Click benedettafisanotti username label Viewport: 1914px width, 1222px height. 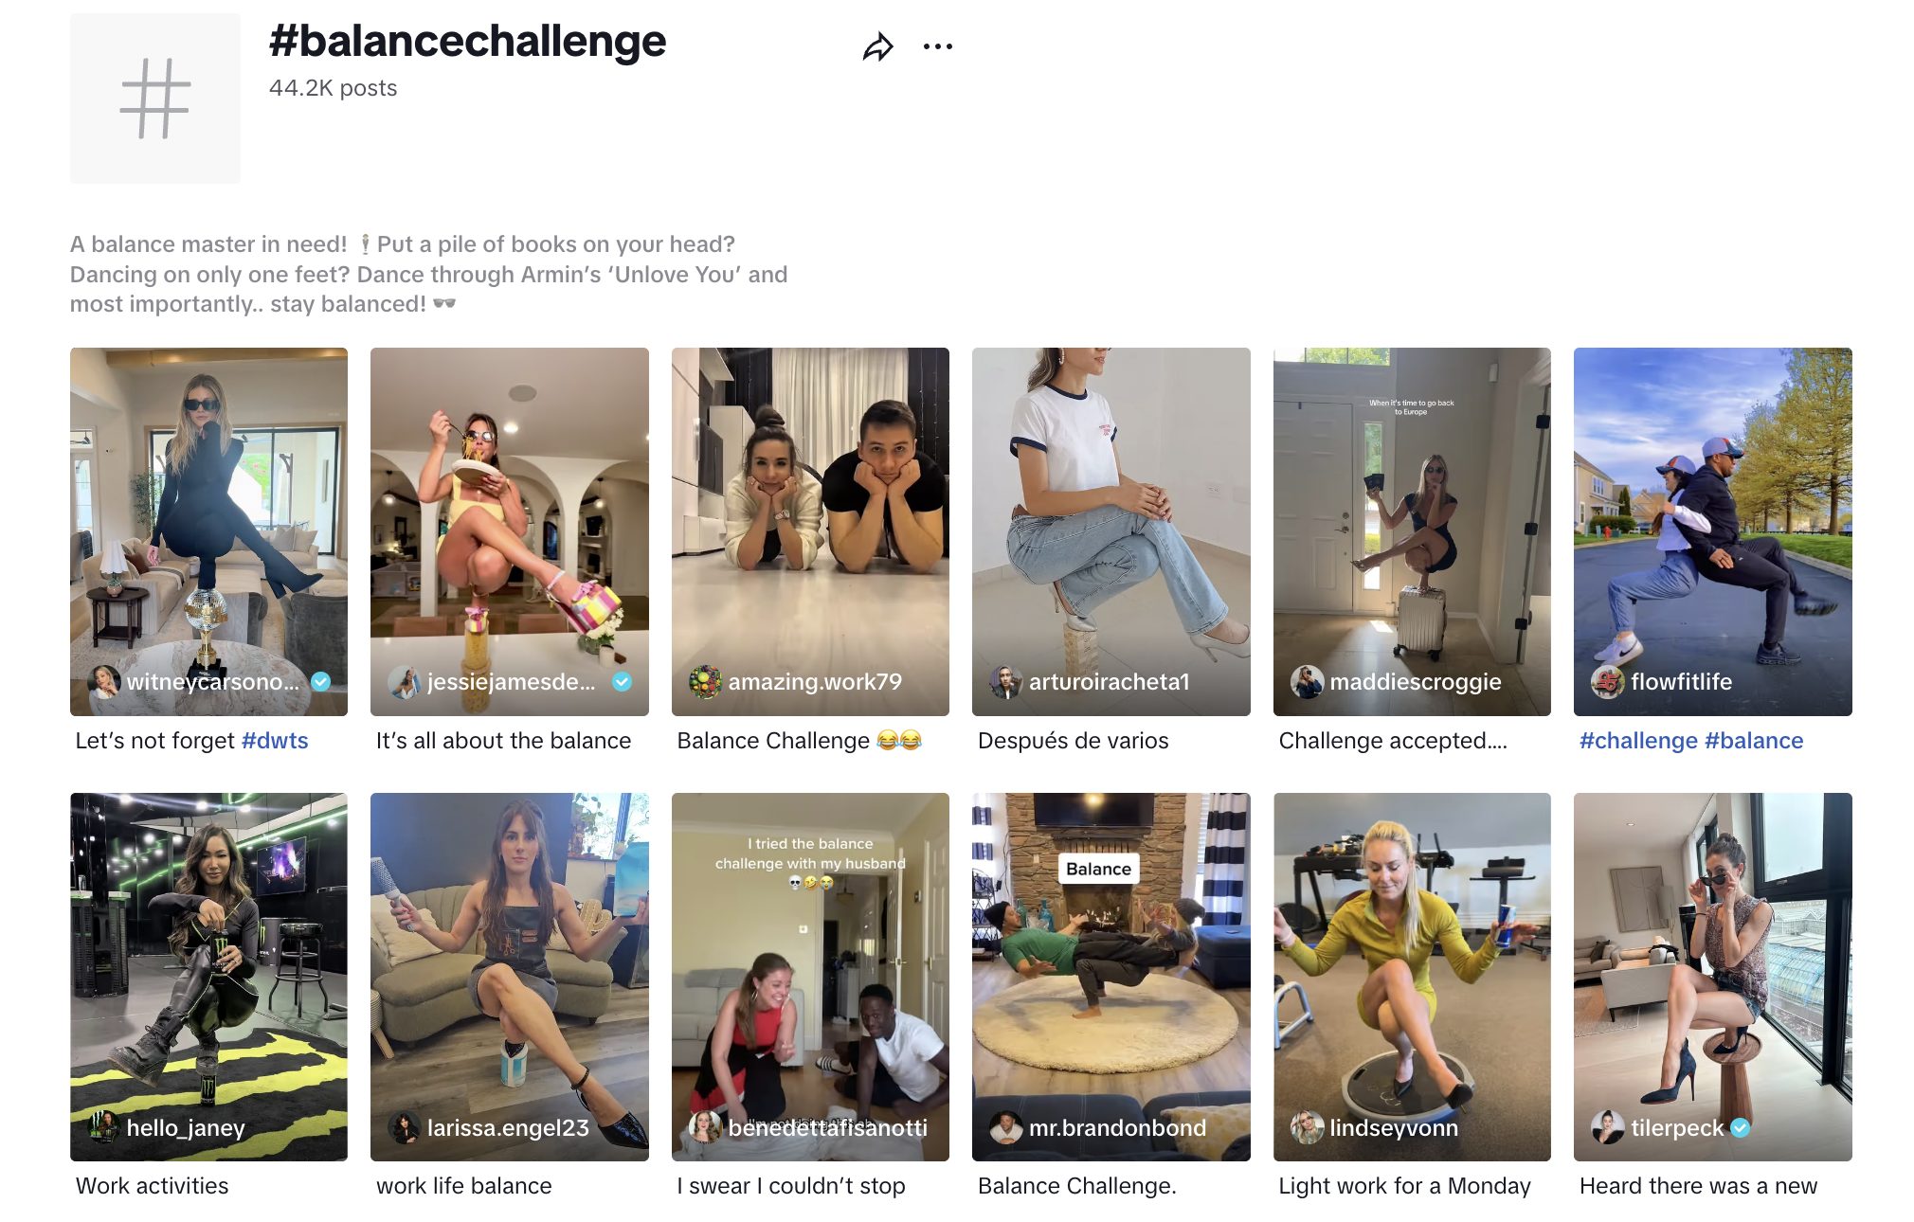pos(827,1127)
